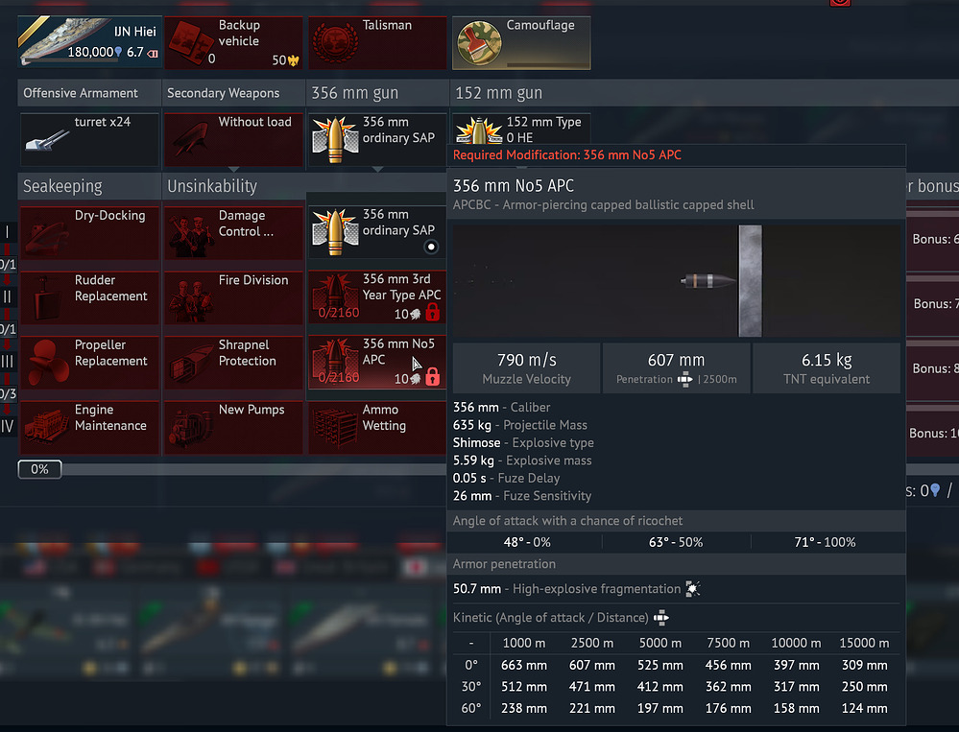Click the New Pumps modification label
Image resolution: width=959 pixels, height=732 pixels.
(x=252, y=410)
